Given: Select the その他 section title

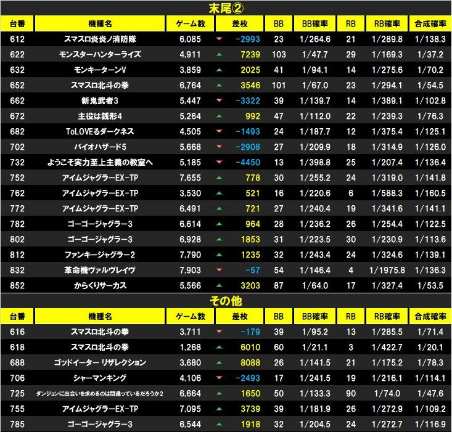Looking at the screenshot, I should 226,301.
